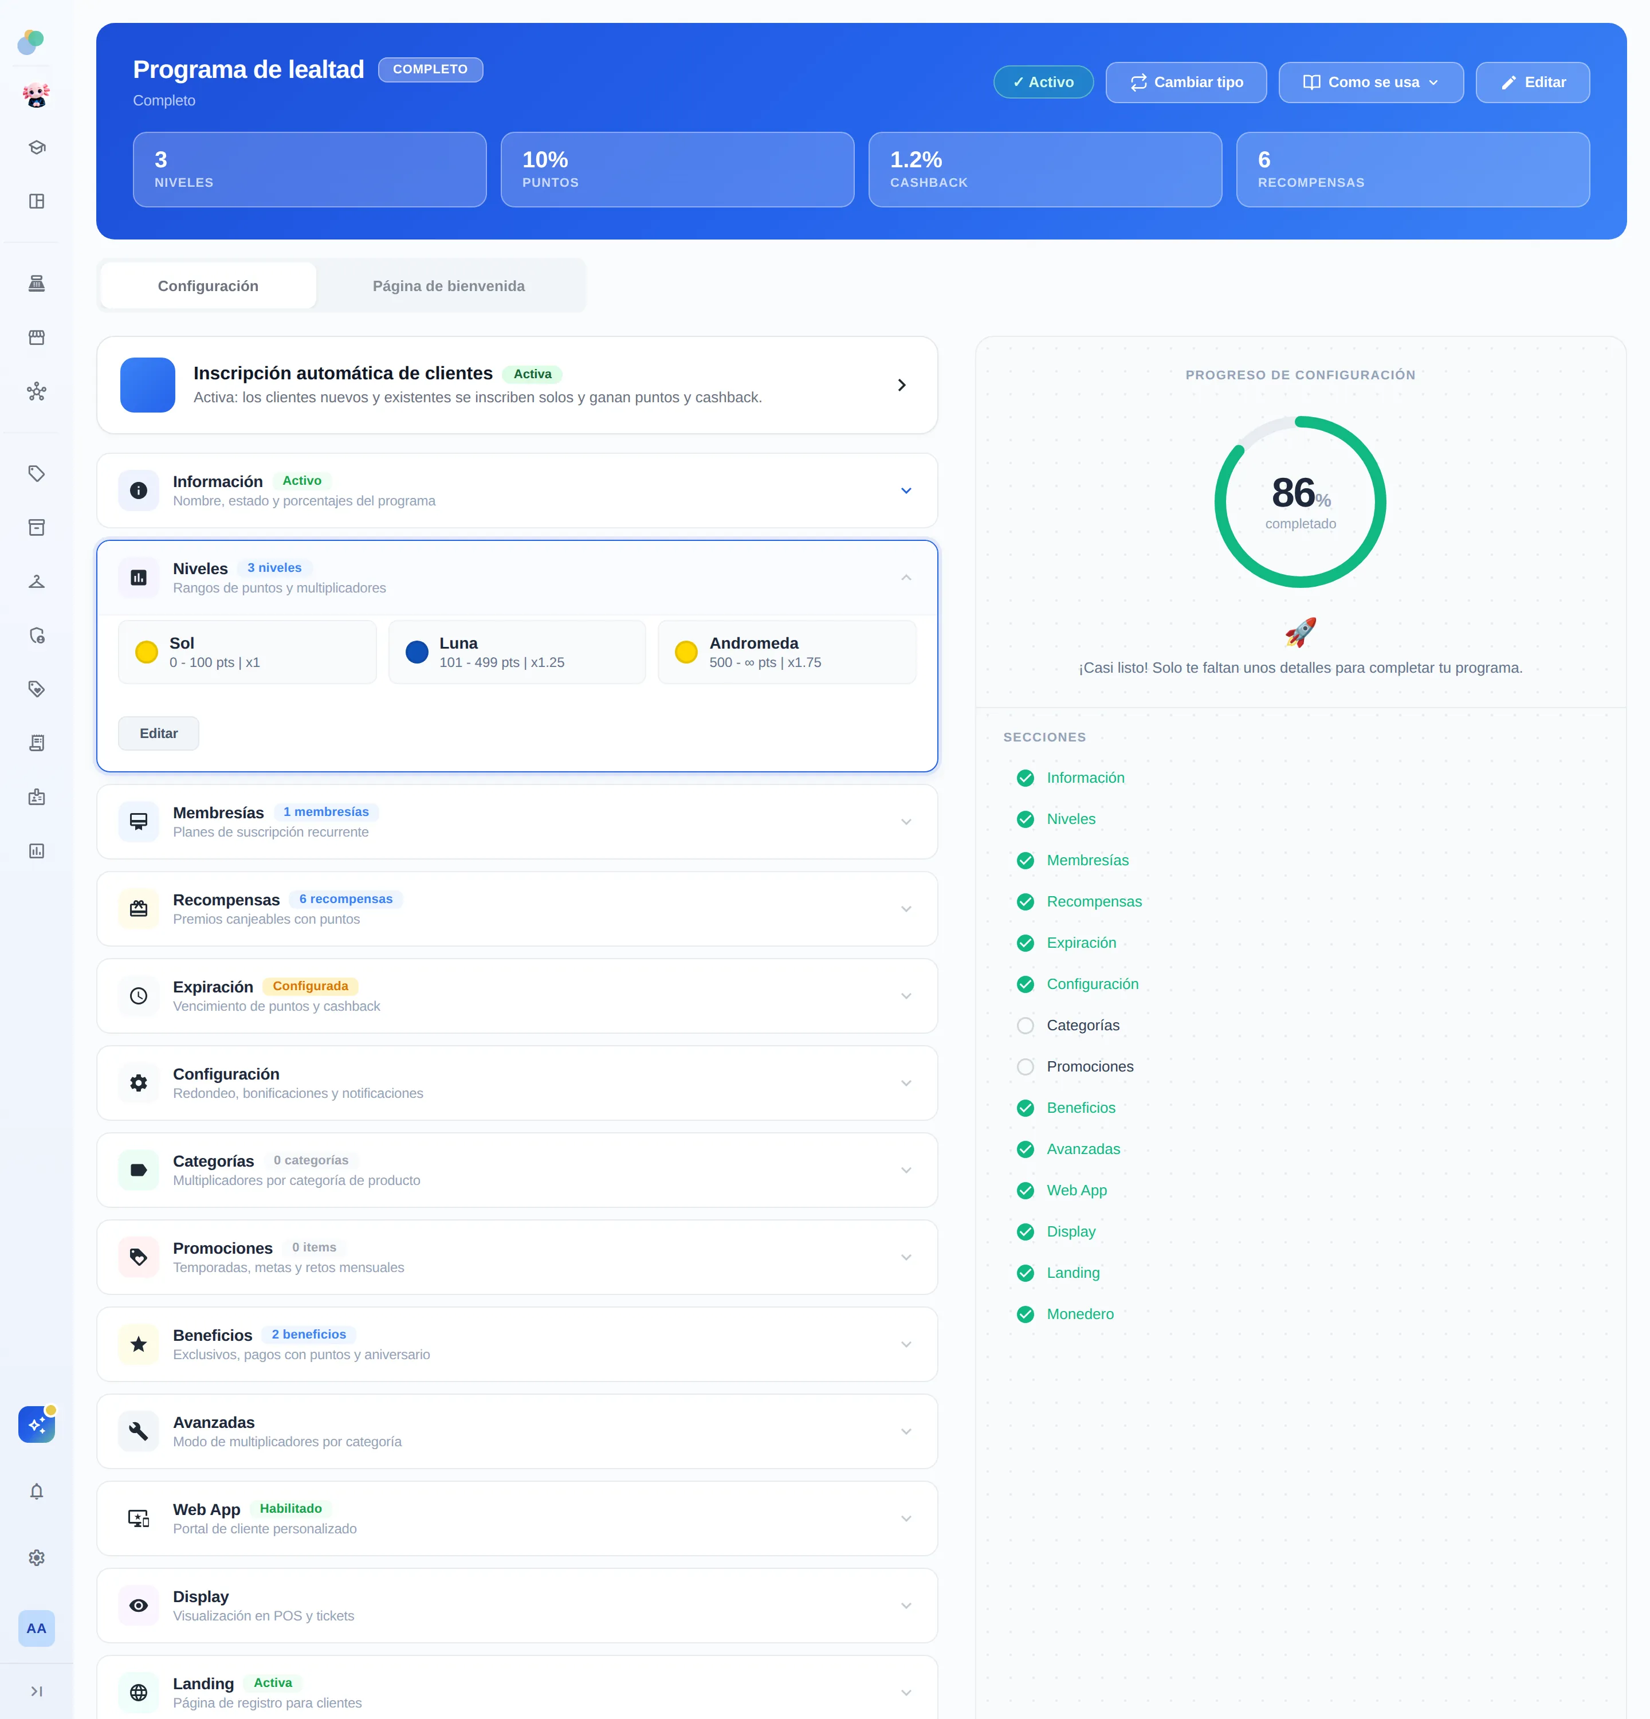1650x1719 pixels.
Task: Open the chart report sidebar icon
Action: click(x=36, y=851)
